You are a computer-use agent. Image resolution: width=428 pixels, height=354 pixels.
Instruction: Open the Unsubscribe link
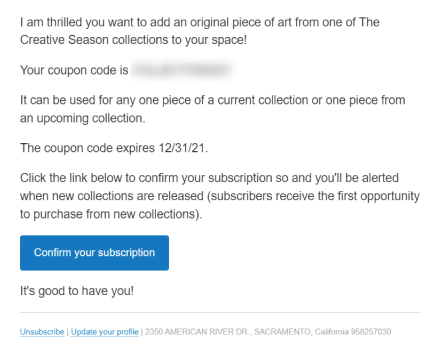(42, 332)
